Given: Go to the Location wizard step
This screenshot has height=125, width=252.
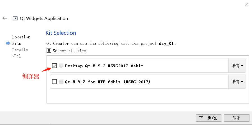Looking at the screenshot, I should click(21, 37).
